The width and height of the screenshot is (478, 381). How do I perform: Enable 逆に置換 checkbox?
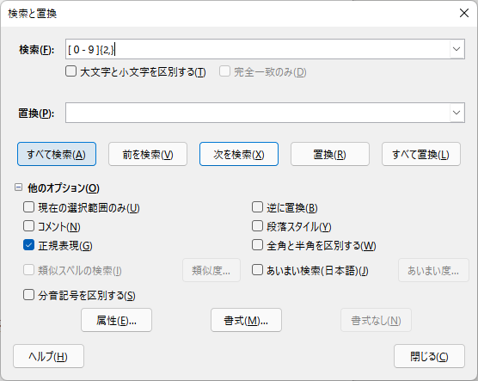pos(257,207)
